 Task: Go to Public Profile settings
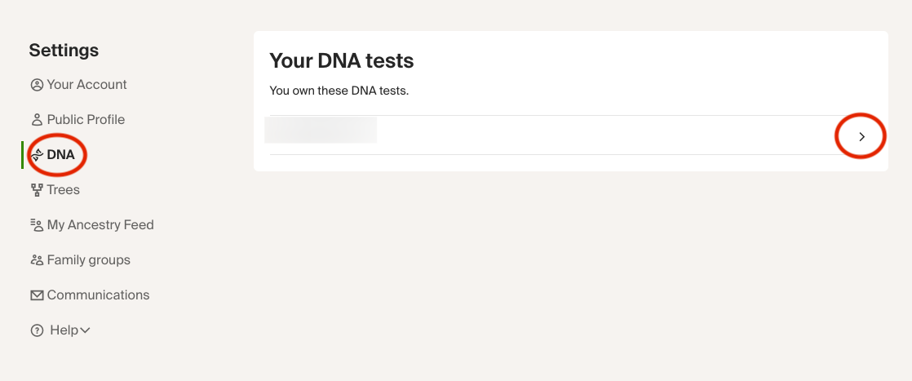pos(86,120)
